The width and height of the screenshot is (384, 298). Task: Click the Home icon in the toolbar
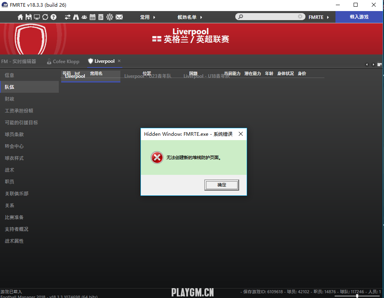click(x=21, y=17)
